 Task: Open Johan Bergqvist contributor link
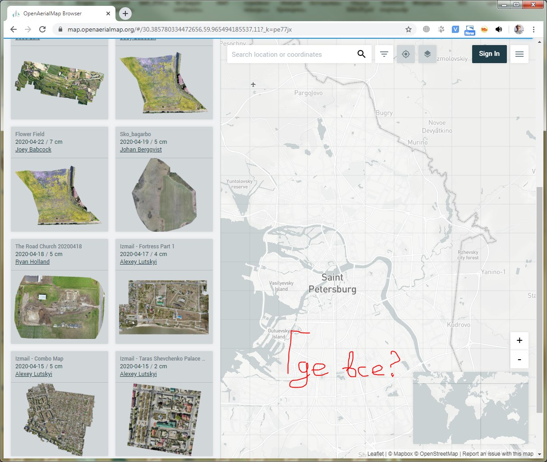[141, 150]
